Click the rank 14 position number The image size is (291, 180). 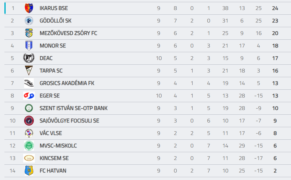click(x=13, y=171)
